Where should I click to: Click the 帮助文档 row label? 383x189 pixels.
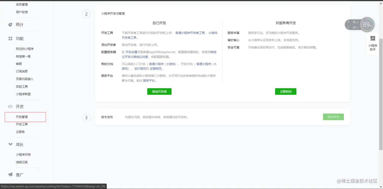tap(107, 64)
